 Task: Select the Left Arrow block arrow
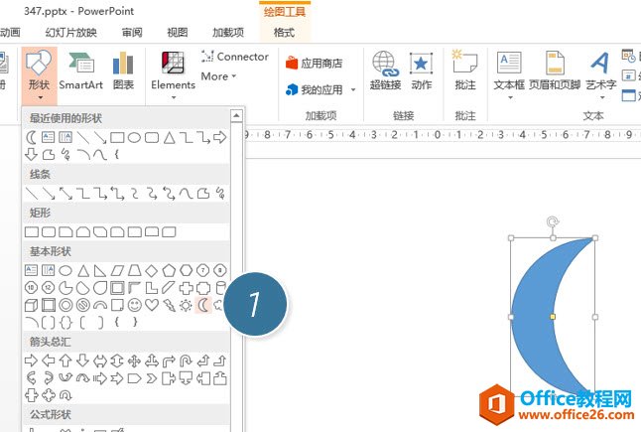click(49, 360)
